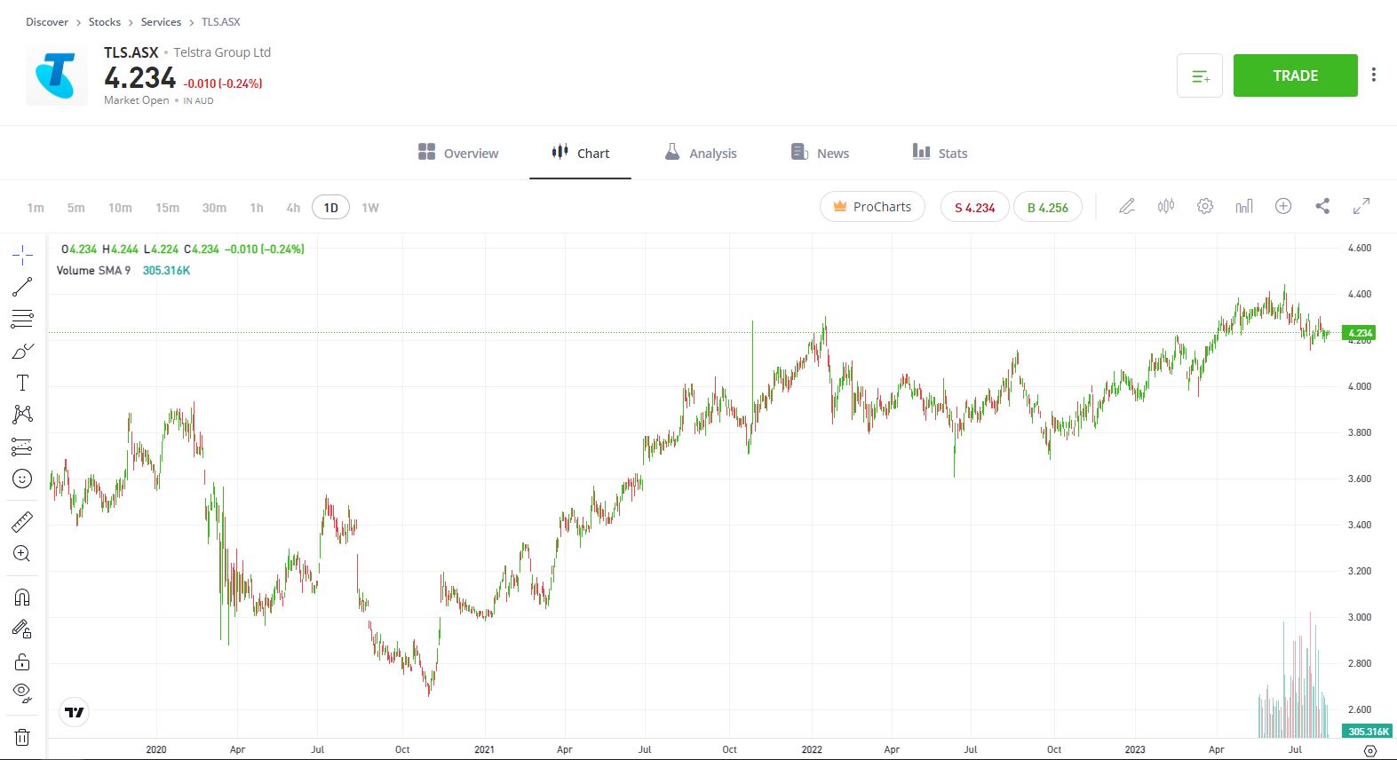The image size is (1397, 760).
Task: Select the Chart tab
Action: [580, 153]
